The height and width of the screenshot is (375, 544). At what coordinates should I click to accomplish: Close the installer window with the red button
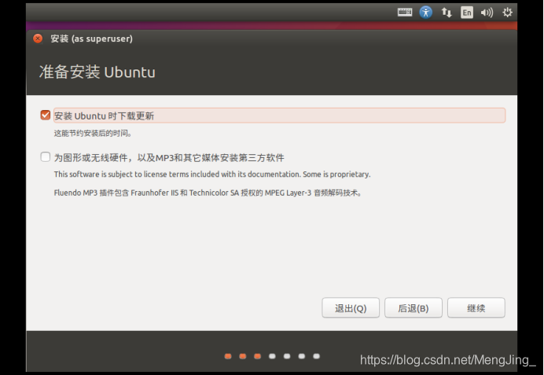pos(38,39)
